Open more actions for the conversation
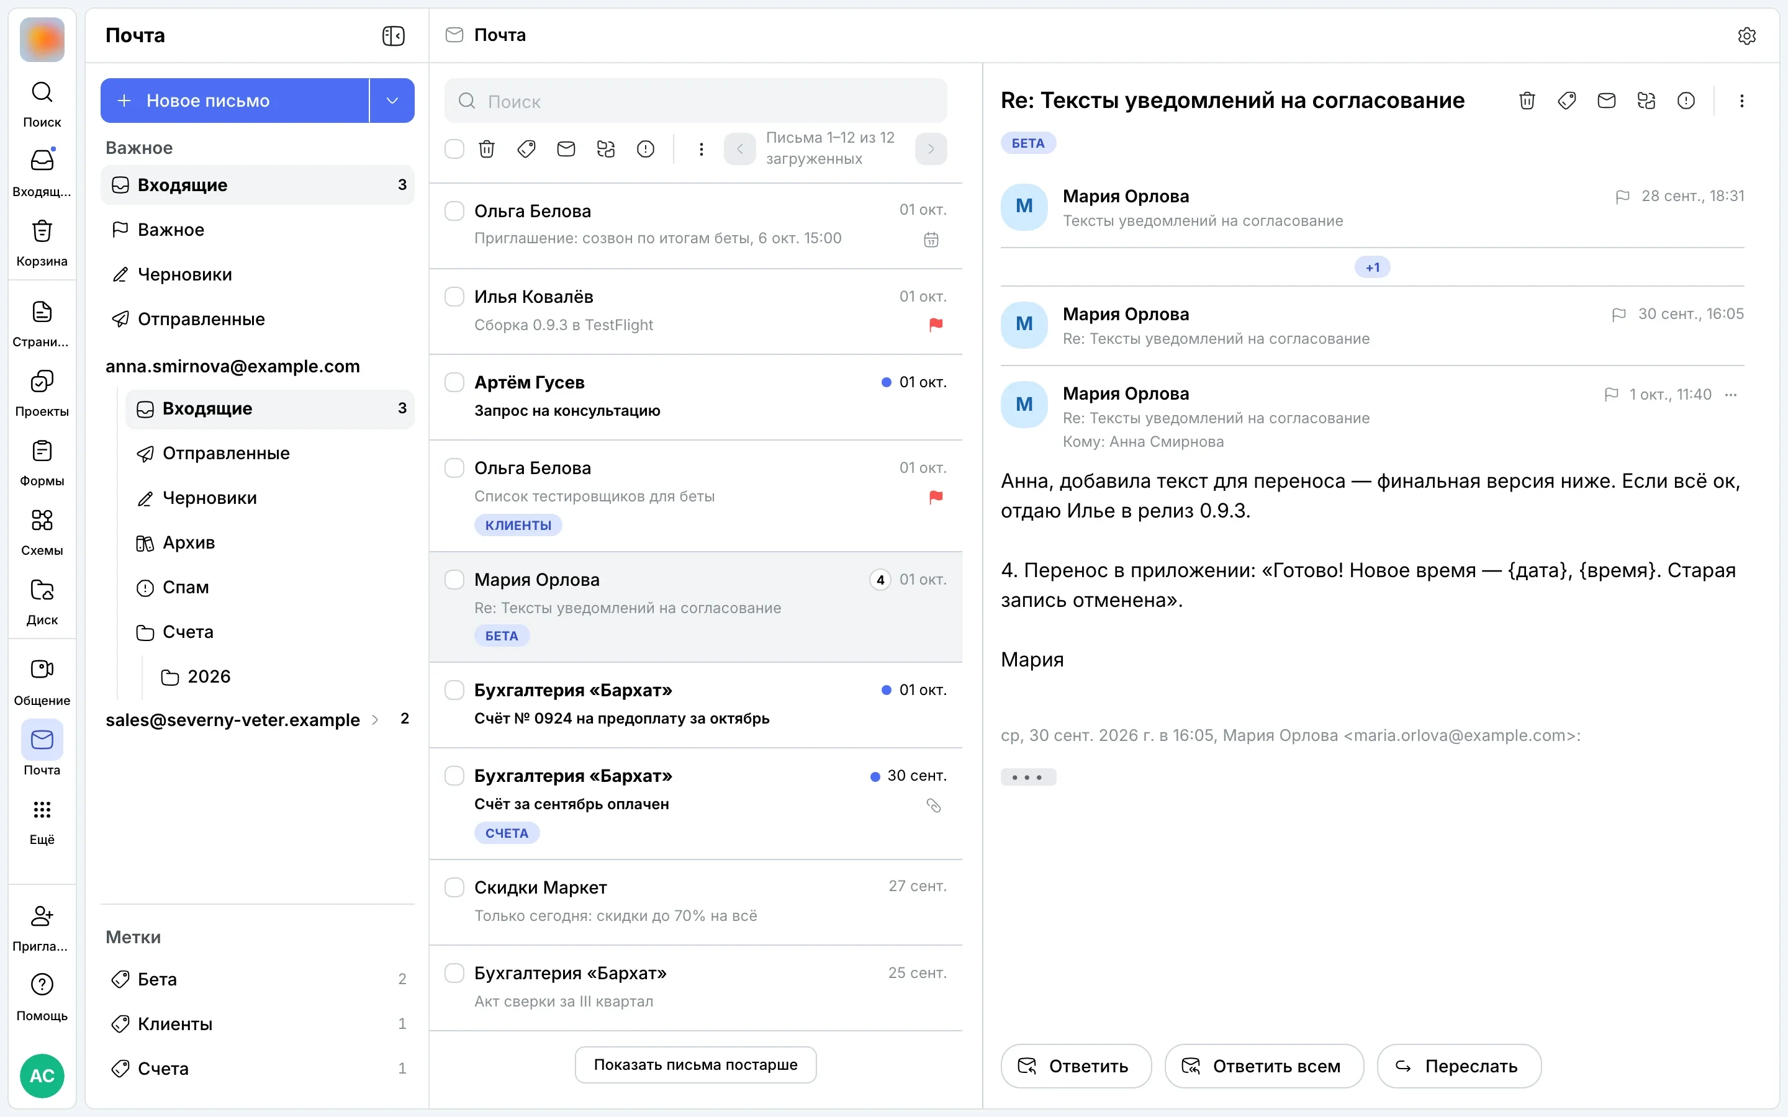The image size is (1788, 1117). tap(1741, 101)
